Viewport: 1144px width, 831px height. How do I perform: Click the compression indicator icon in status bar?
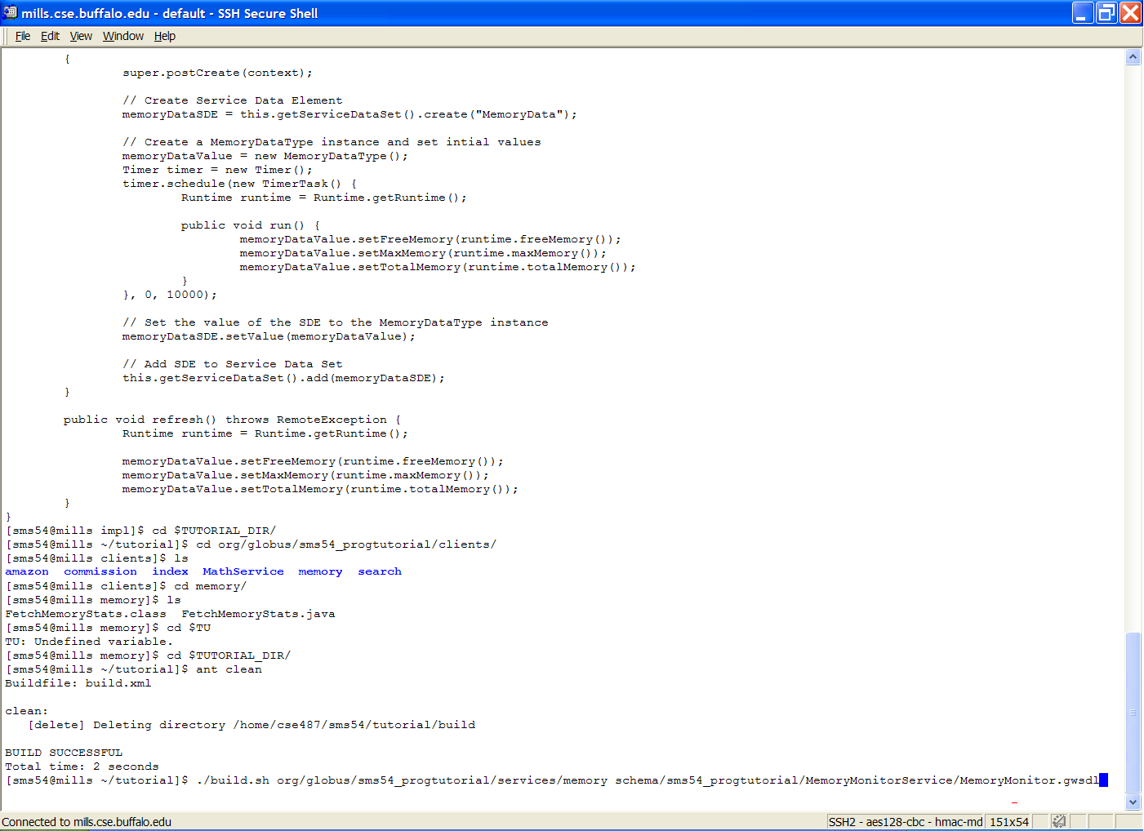1058,821
